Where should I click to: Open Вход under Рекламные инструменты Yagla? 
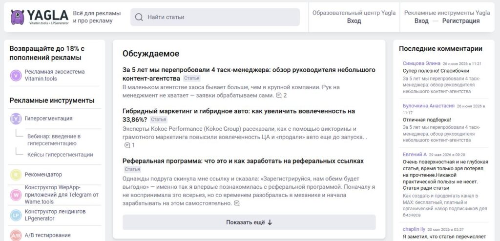tap(421, 21)
